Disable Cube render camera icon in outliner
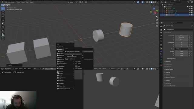194x109 pixels. [x=192, y=9]
